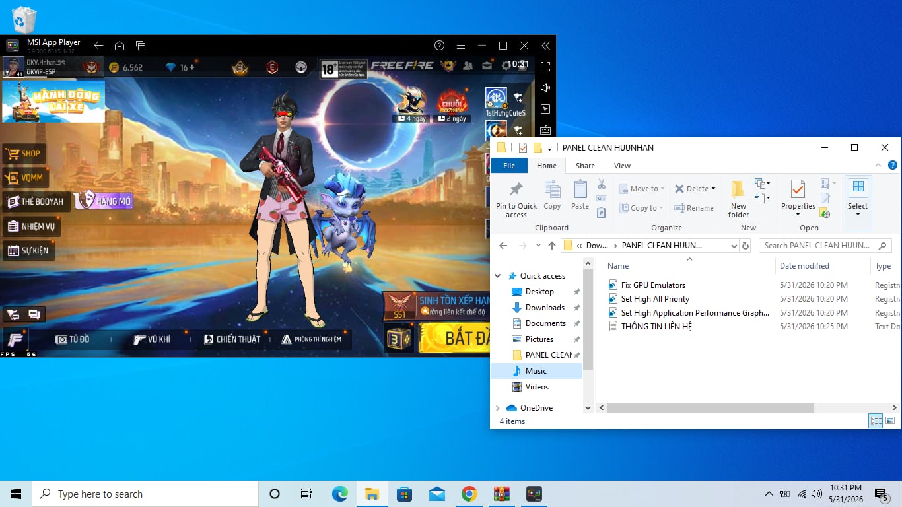Open Microsoft Edge from the taskbar
Screen dimensions: 902x507
(x=339, y=494)
